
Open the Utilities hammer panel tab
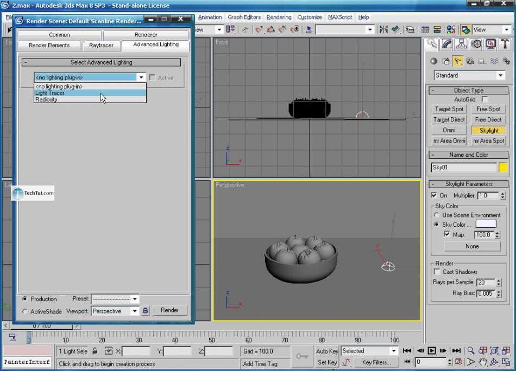point(505,44)
